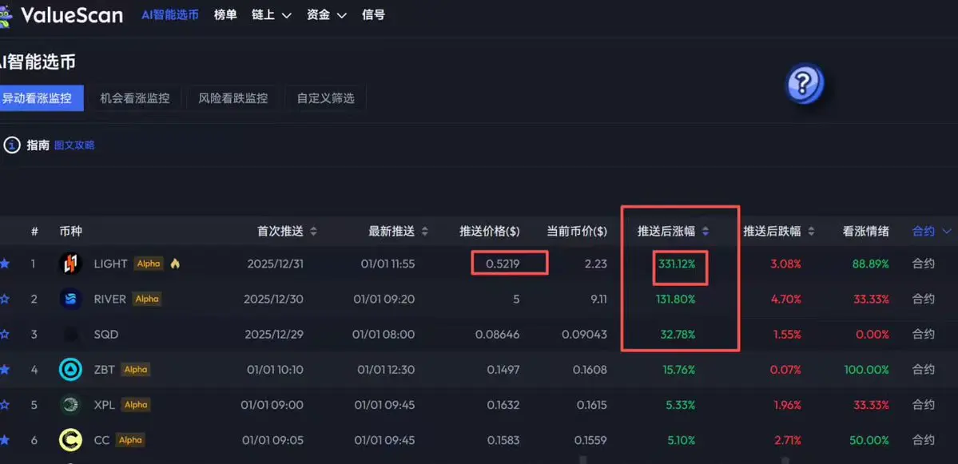The image size is (958, 464).
Task: Click the Alpha badge on RIVER
Action: tap(146, 299)
